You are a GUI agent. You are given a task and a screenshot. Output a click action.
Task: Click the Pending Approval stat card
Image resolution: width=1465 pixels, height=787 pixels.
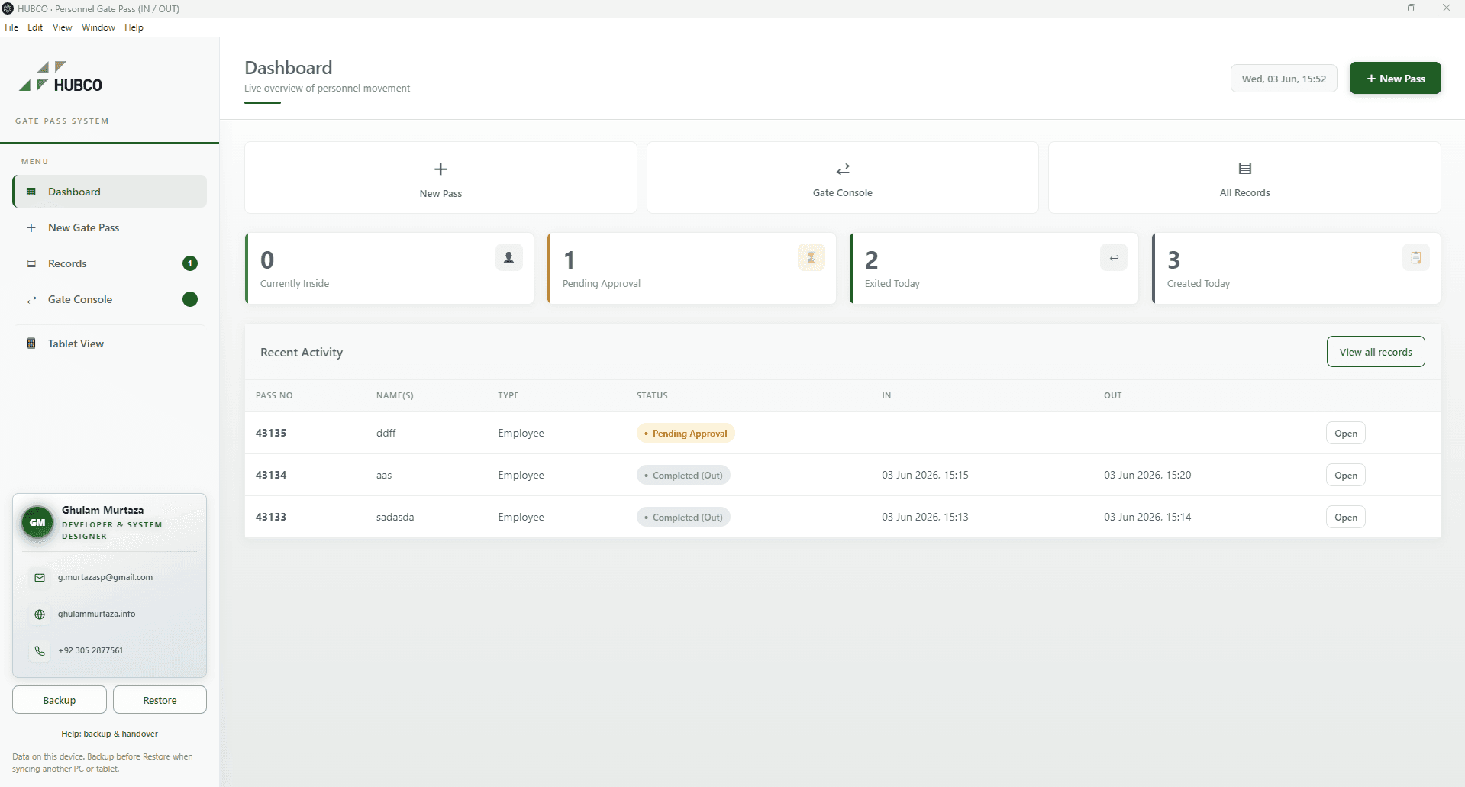[x=692, y=269]
